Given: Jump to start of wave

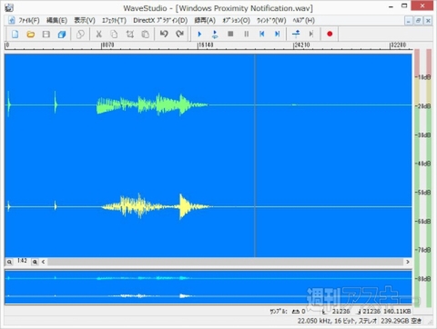Looking at the screenshot, I should (262, 34).
